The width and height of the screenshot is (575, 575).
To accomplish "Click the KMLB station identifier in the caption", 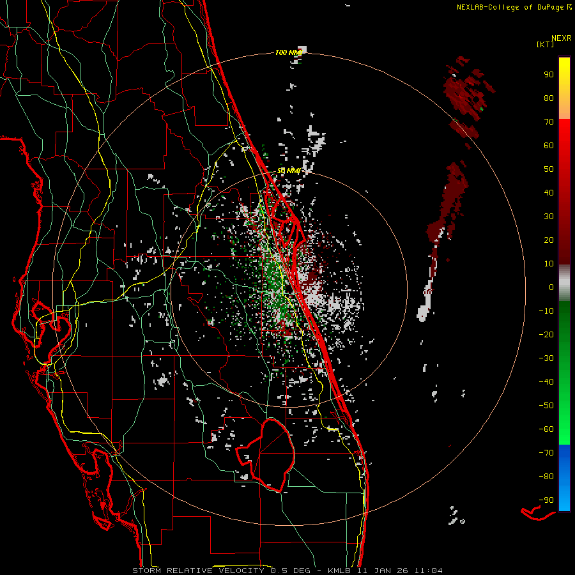I will (x=339, y=571).
